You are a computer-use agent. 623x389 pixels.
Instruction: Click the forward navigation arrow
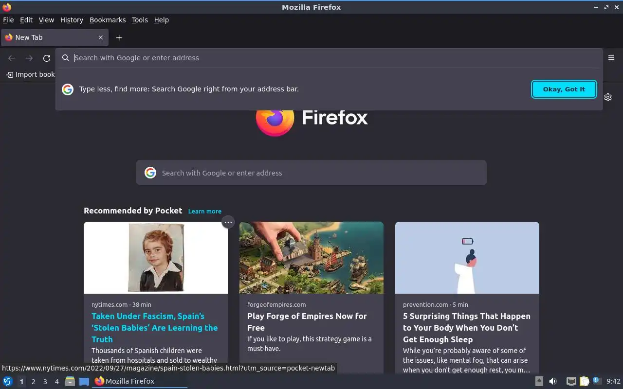click(x=29, y=58)
